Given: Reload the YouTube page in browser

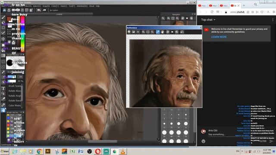Looking at the screenshot, I should click(212, 12).
